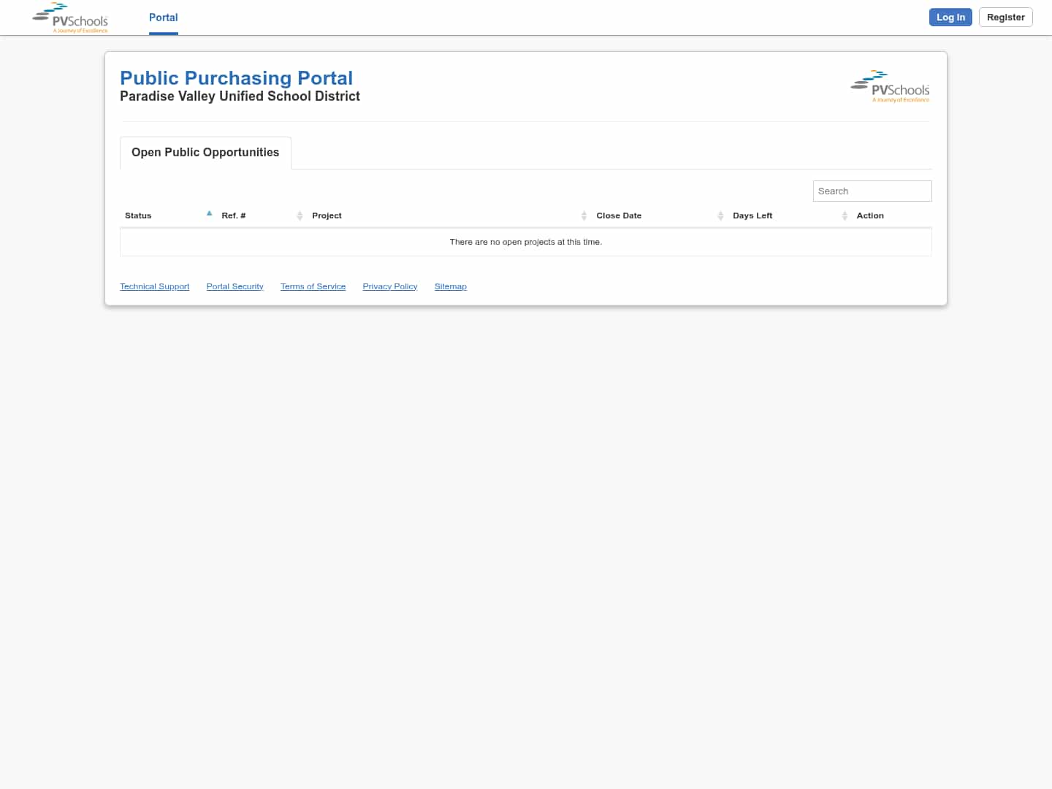Click the PVSchools logo in the navigation bar
The image size is (1052, 789).
(x=69, y=18)
